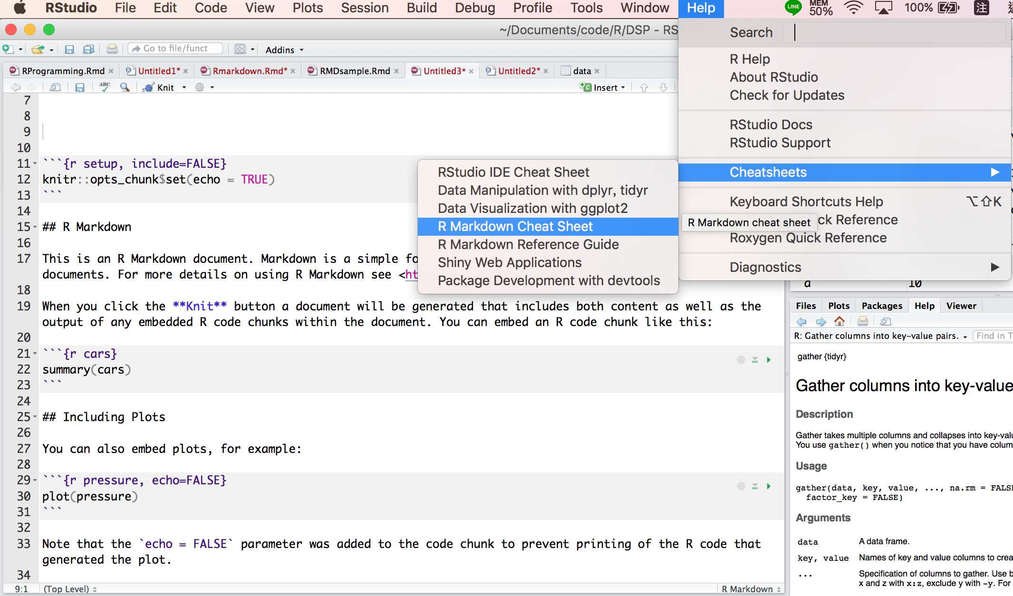Click the Wi-Fi icon in menu bar

854,8
